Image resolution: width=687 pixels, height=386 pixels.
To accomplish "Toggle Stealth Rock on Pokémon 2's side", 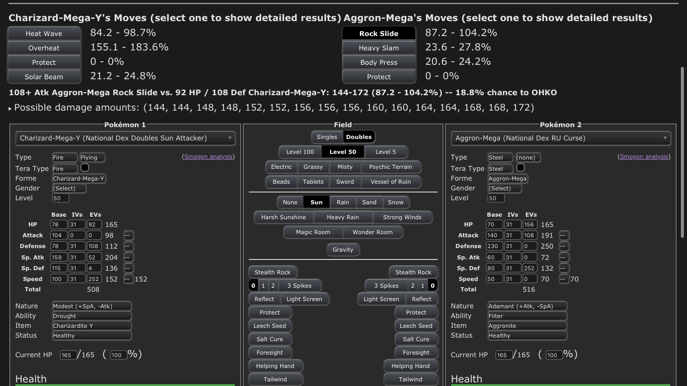I will click(414, 272).
